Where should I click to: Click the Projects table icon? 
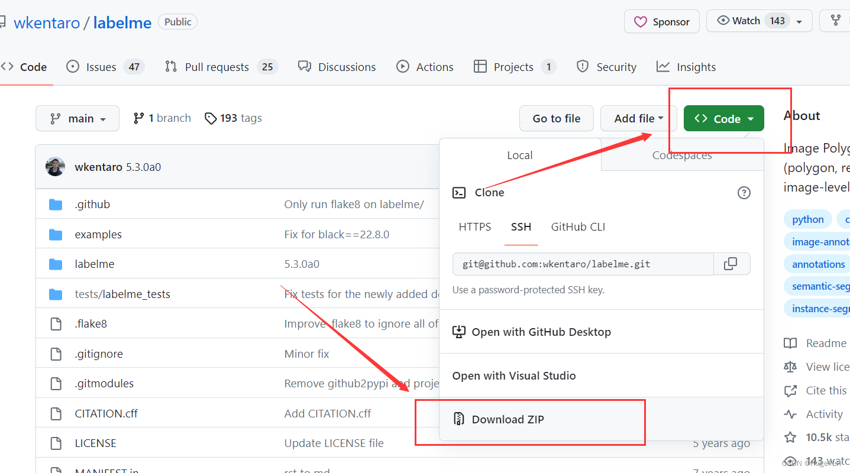click(480, 66)
